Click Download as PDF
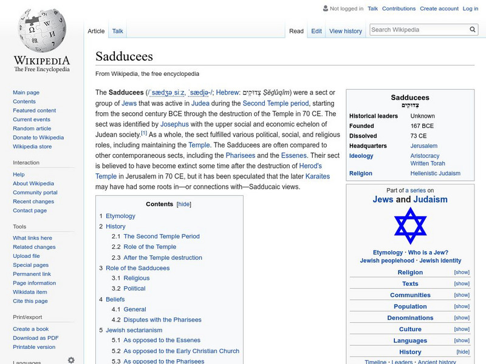Image resolution: width=486 pixels, height=364 pixels. coord(36,338)
